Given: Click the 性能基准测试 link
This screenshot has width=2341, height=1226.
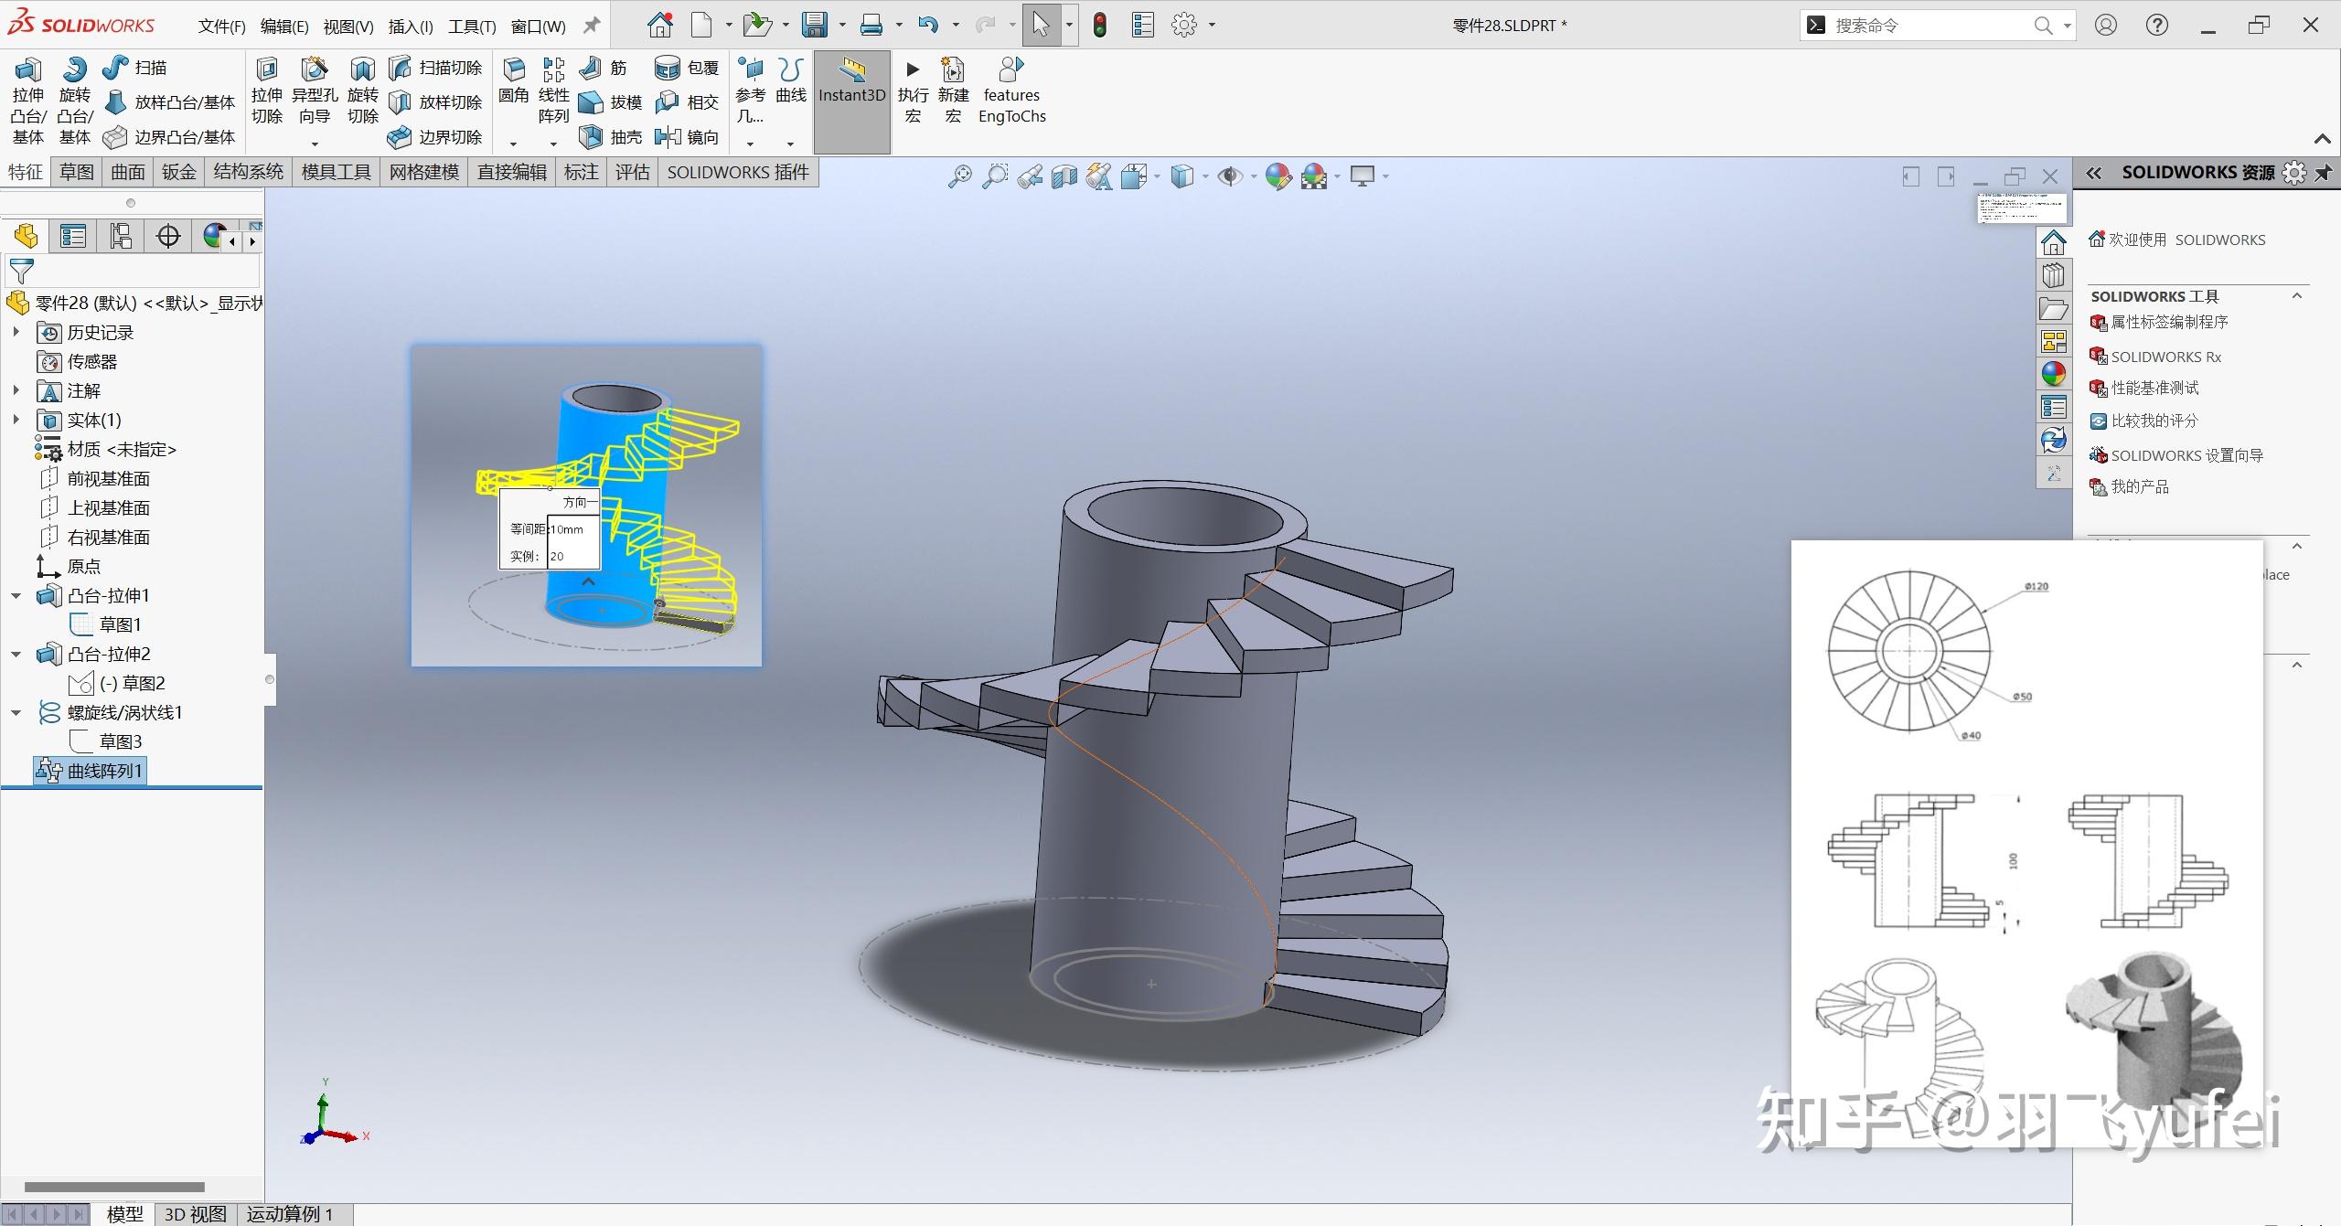Looking at the screenshot, I should click(x=2156, y=388).
